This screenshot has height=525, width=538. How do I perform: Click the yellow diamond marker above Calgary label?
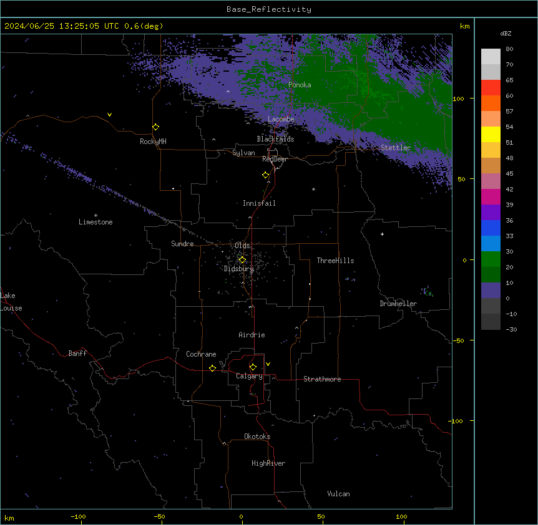click(x=253, y=367)
